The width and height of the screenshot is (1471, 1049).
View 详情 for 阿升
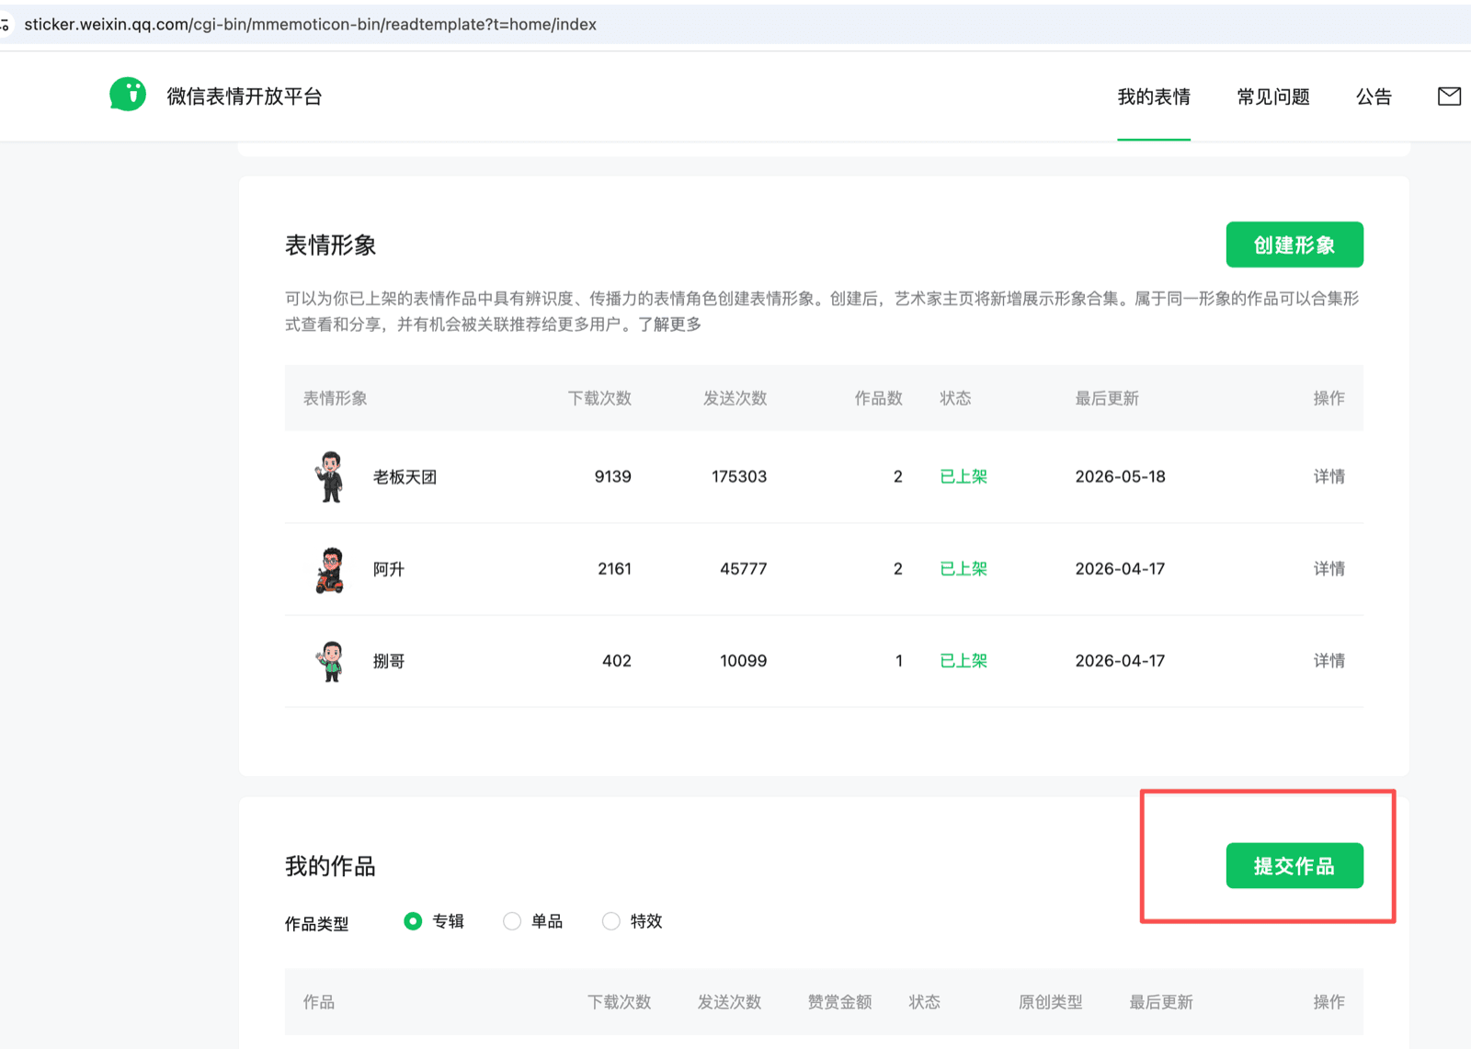(x=1328, y=569)
